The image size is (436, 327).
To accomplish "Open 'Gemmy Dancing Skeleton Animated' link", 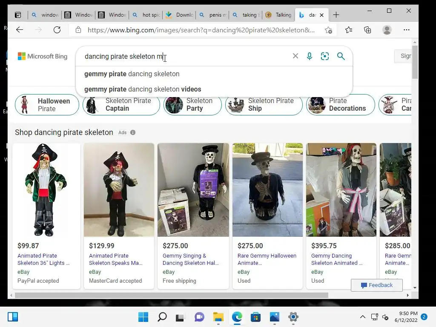I will point(337,259).
